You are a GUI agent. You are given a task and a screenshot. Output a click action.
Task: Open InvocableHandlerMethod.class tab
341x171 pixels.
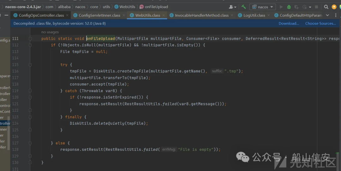coord(201,15)
